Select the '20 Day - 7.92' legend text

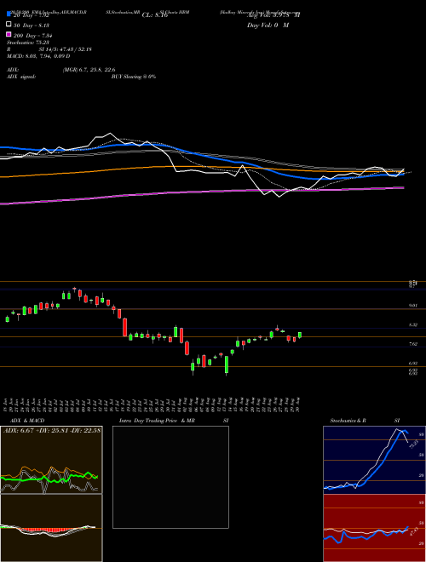coord(31,15)
